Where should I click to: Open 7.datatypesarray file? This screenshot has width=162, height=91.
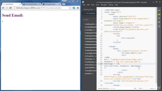91,41
